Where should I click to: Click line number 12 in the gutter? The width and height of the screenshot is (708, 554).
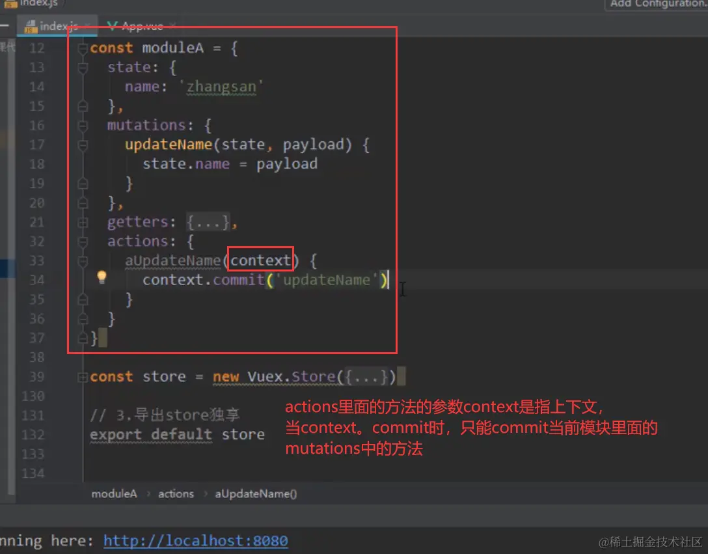click(x=36, y=48)
